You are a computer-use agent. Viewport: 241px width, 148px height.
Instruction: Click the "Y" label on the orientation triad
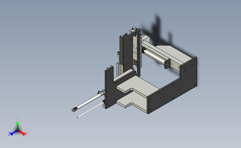(18, 119)
